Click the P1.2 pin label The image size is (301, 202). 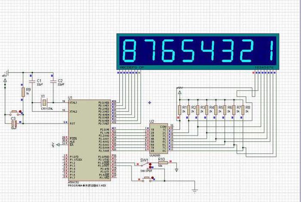point(72,162)
